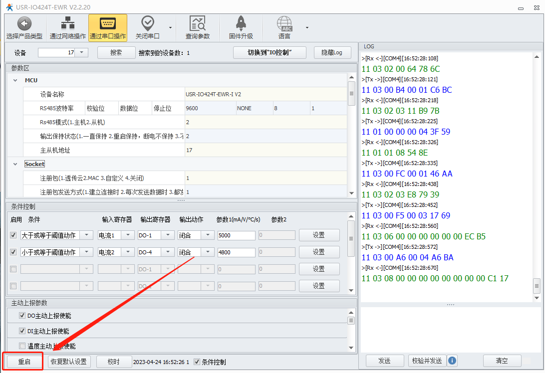
Task: Click the 选择产品类型 back arrow icon
Action: (24, 23)
